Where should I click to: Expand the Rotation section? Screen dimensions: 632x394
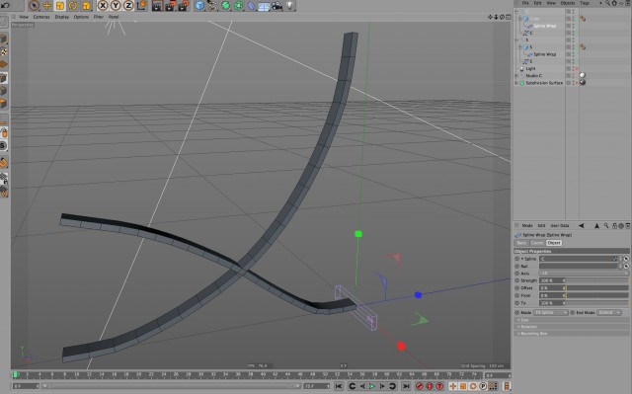pos(571,327)
